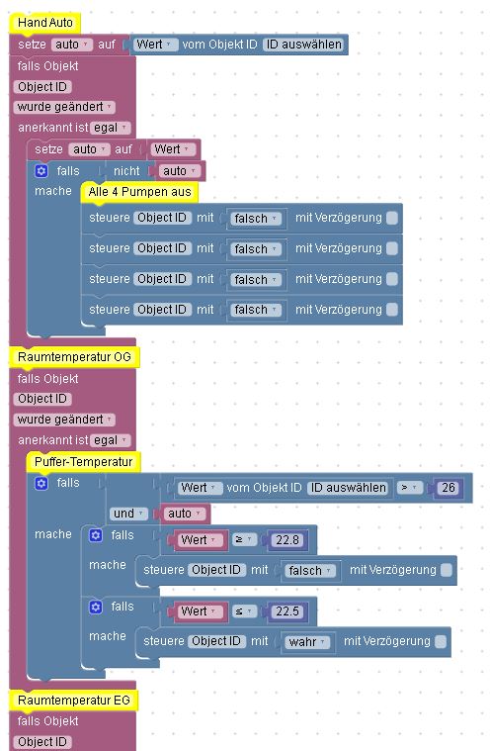490x751 pixels.
Task: Change the '>' comparison operator dropdown
Action: pos(410,488)
